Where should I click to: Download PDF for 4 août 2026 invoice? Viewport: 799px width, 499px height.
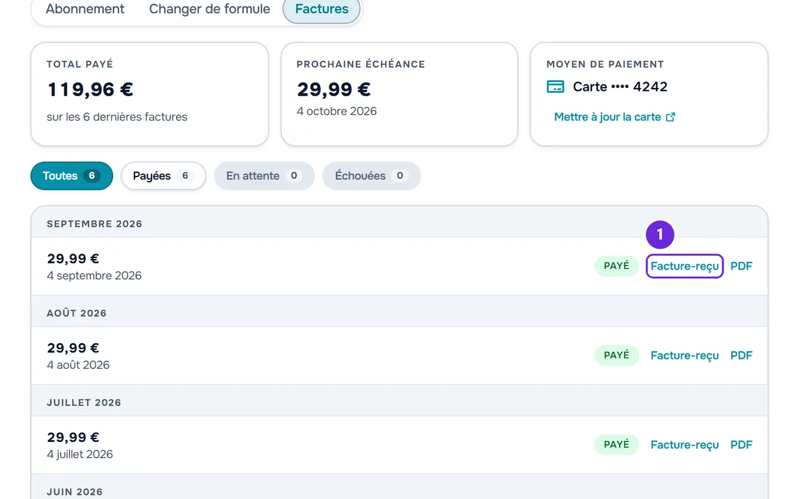pos(741,355)
